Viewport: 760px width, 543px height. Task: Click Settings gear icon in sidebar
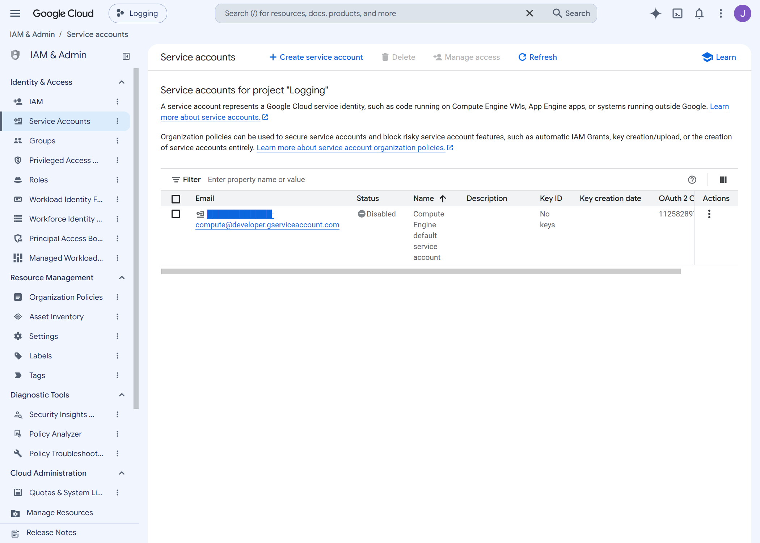click(x=18, y=336)
